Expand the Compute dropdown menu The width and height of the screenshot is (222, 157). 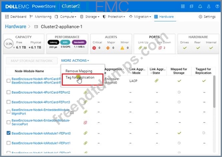click(66, 17)
